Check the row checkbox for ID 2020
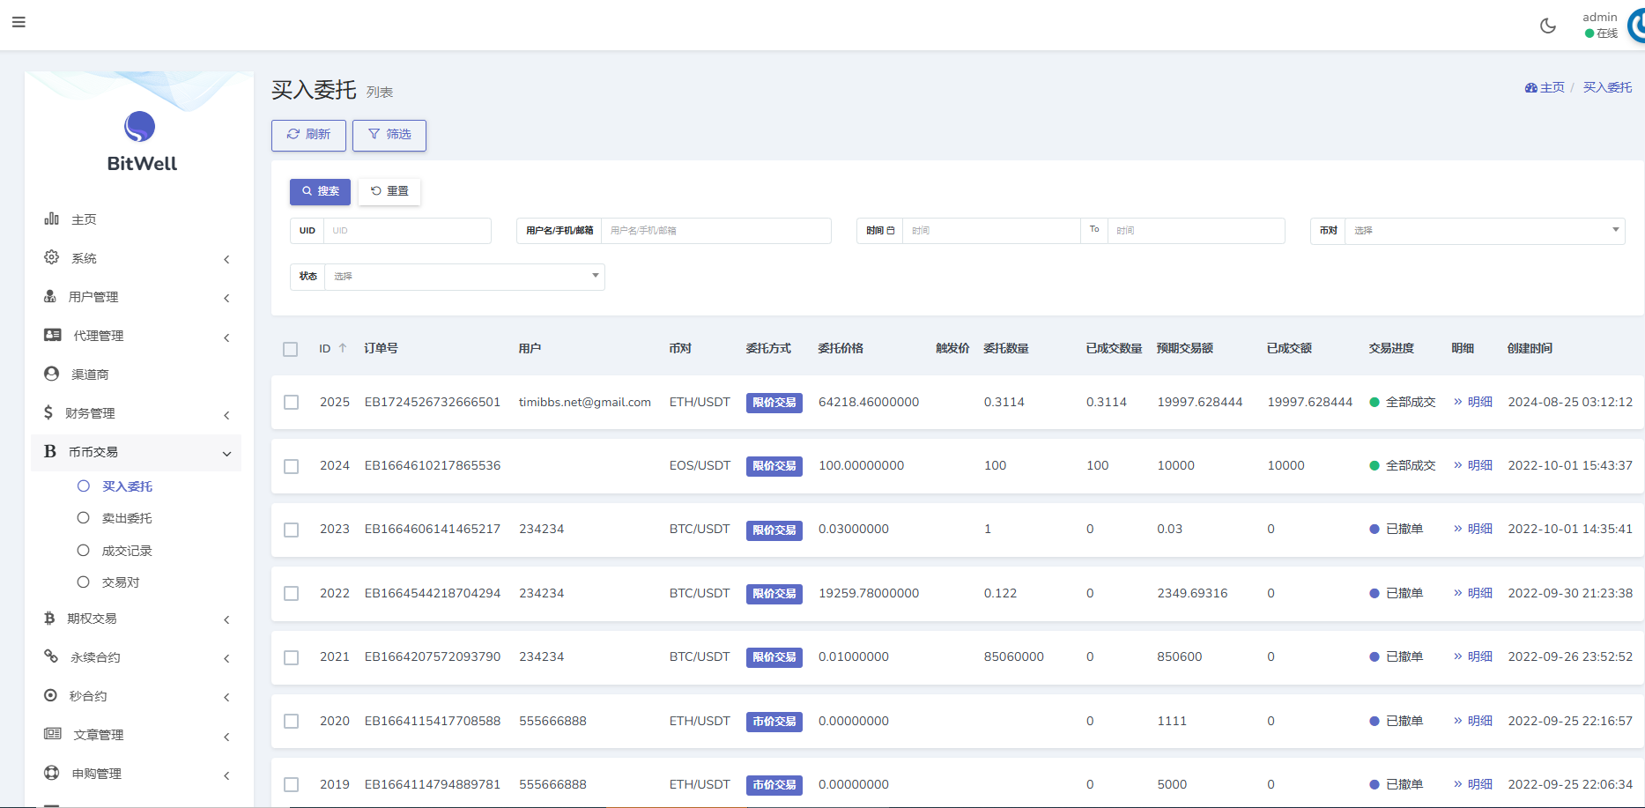1645x808 pixels. [292, 721]
